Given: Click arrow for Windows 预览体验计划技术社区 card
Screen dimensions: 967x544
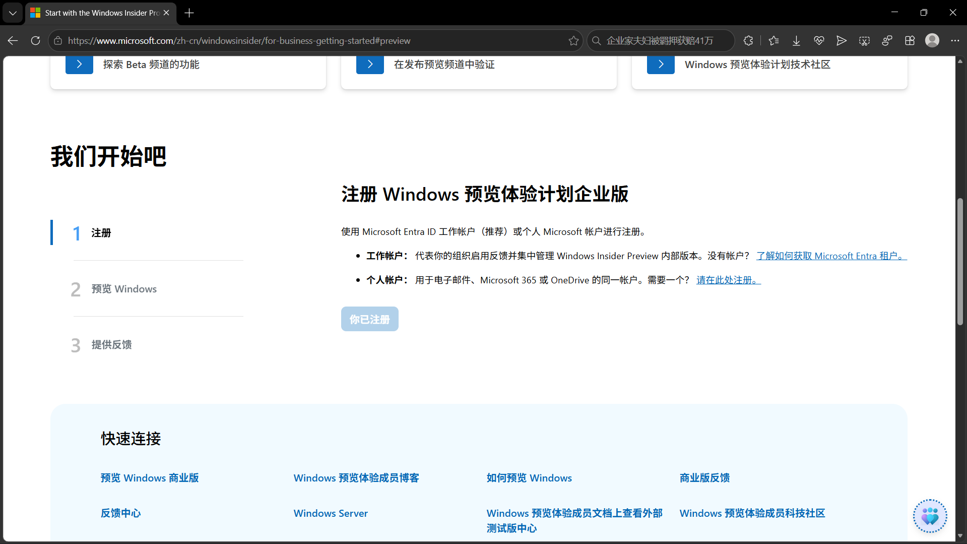Looking at the screenshot, I should [661, 65].
